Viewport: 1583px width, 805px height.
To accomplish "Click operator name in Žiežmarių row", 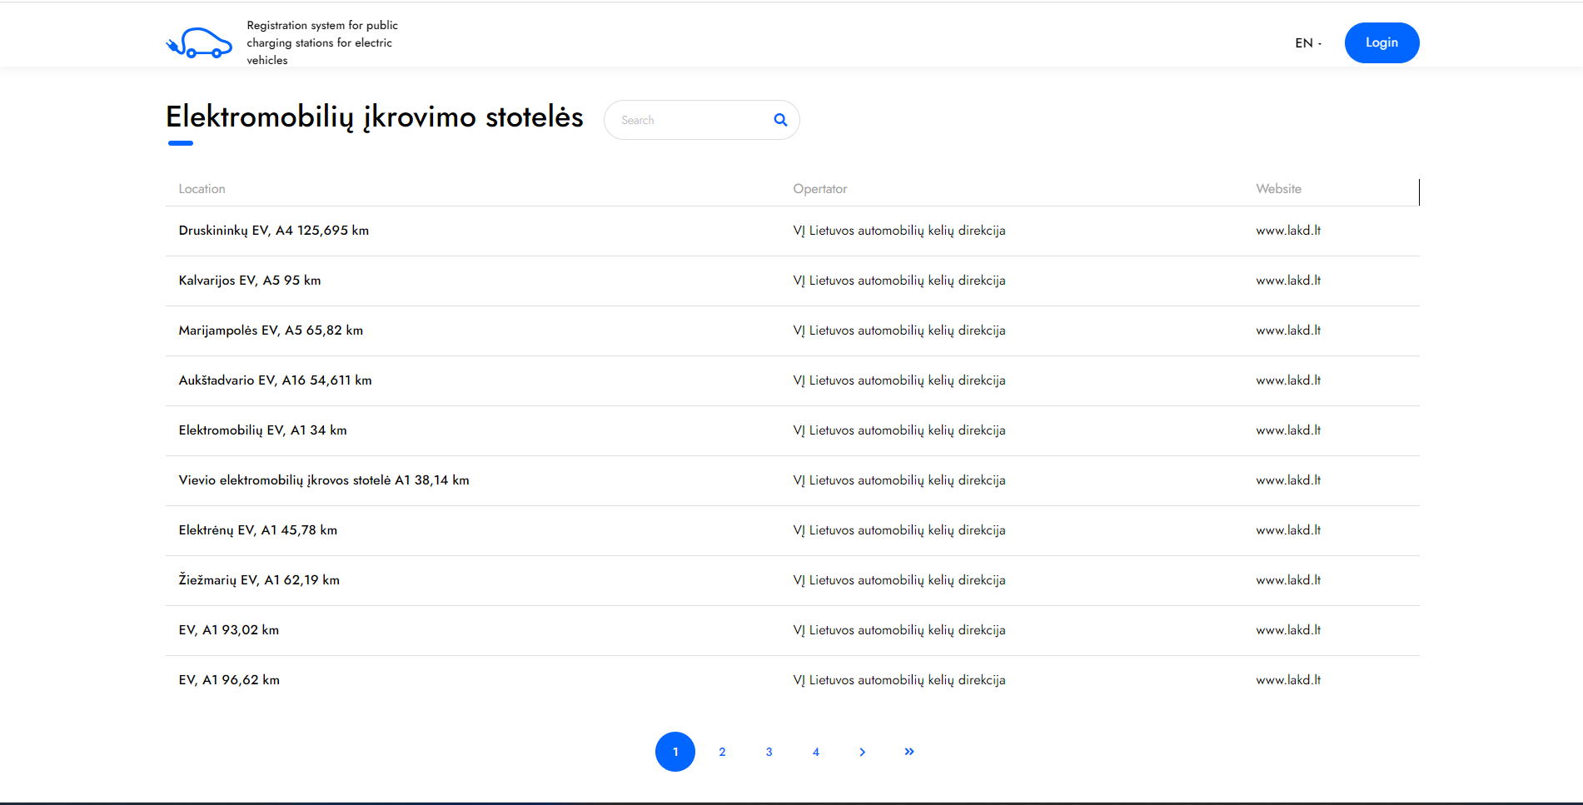I will [x=899, y=580].
